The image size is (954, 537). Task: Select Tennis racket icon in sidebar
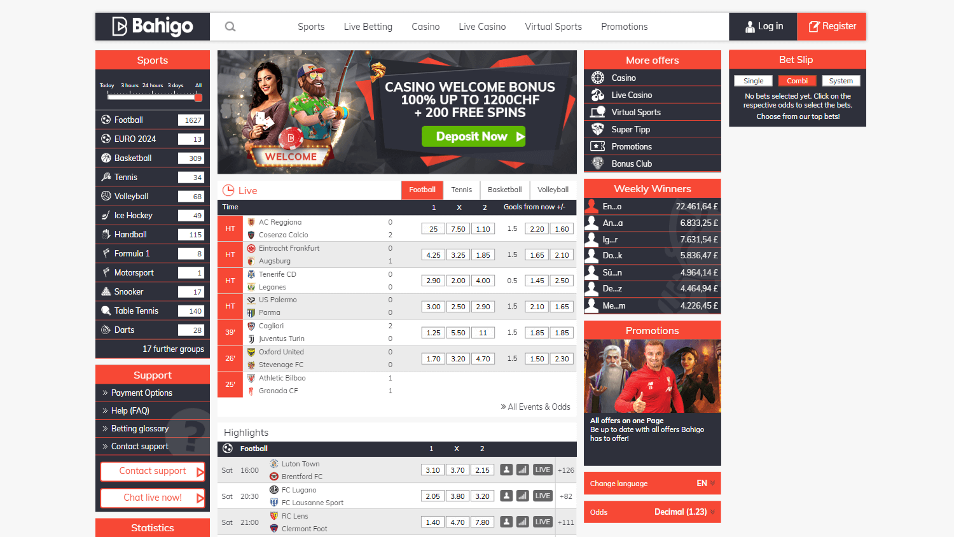click(106, 177)
